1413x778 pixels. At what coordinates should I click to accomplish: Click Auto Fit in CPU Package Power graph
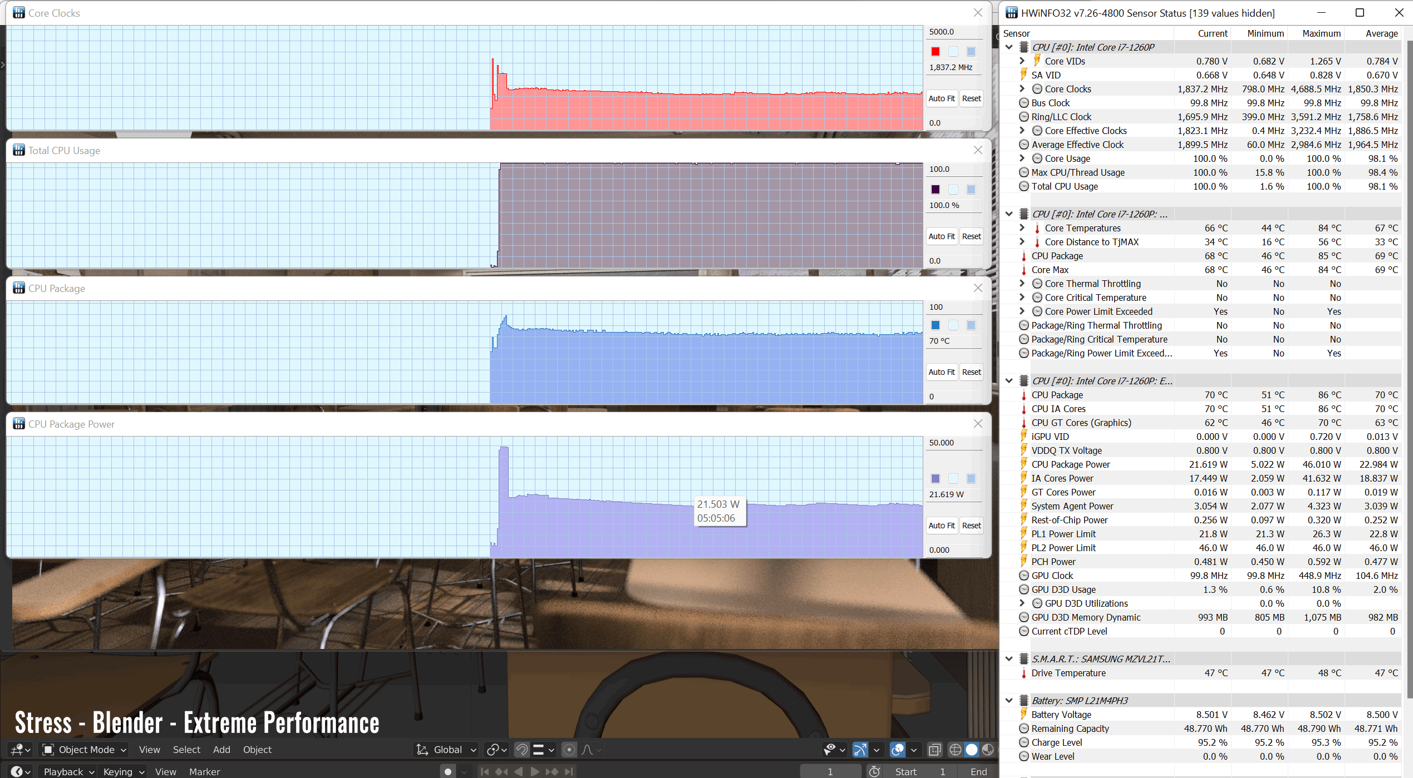[942, 526]
